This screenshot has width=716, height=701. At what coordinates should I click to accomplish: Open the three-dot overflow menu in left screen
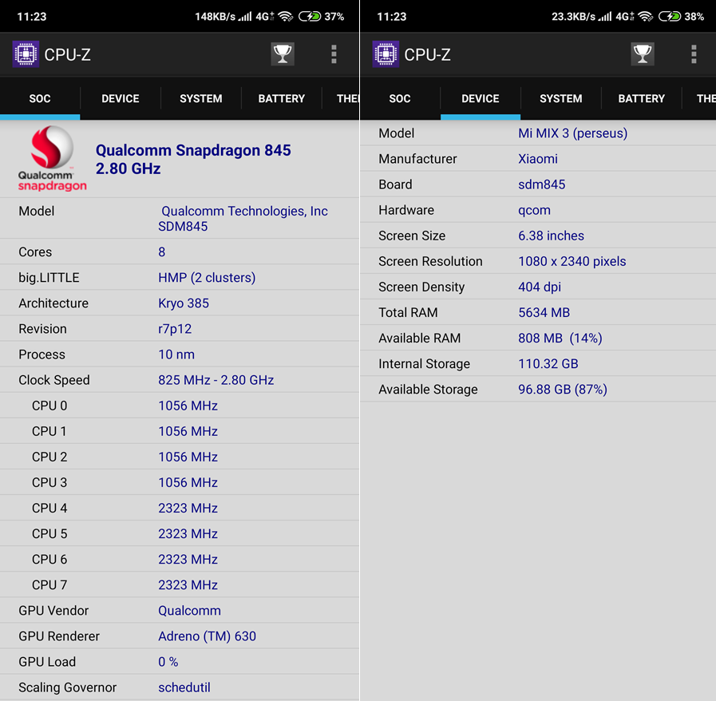click(334, 54)
